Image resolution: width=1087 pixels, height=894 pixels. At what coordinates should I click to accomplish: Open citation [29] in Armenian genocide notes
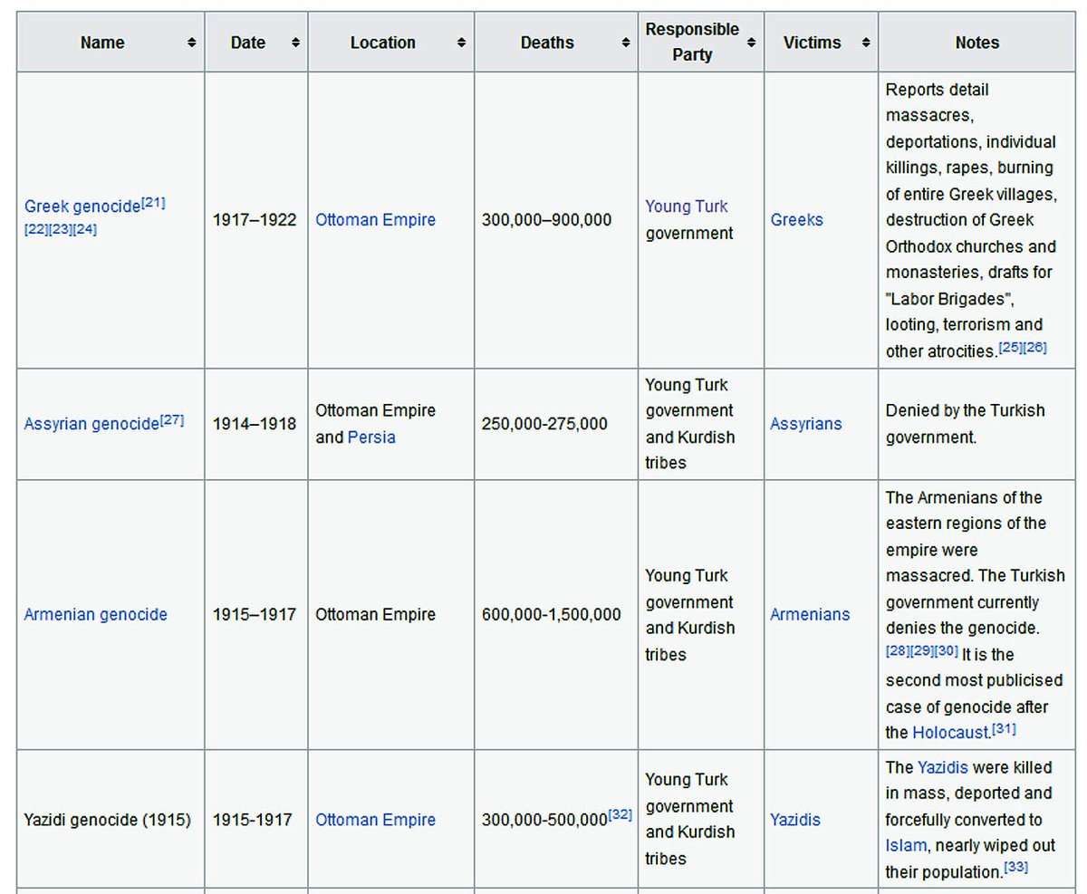(922, 650)
